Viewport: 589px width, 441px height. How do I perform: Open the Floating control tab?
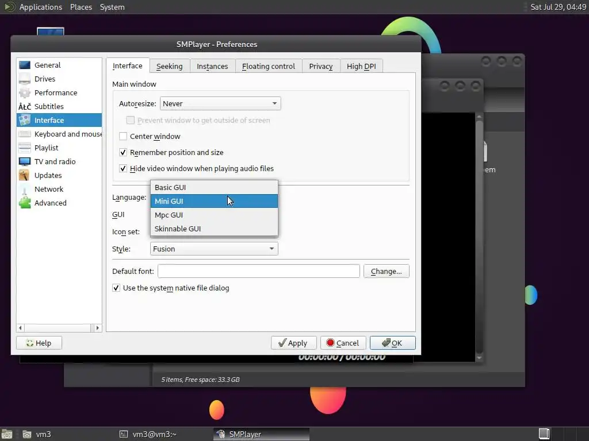269,67
